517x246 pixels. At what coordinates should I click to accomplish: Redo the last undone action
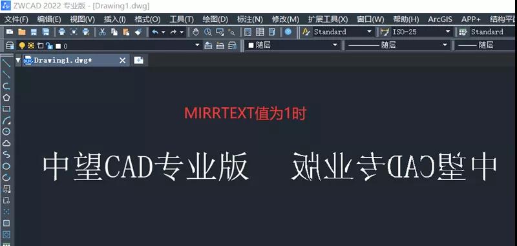coord(173,32)
